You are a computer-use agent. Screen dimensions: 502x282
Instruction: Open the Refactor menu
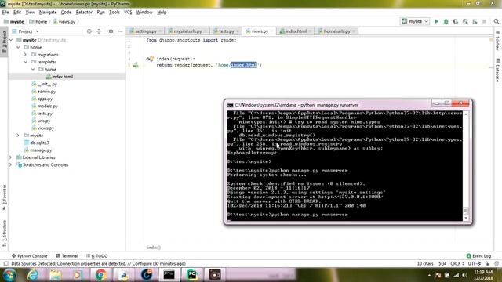click(x=84, y=13)
